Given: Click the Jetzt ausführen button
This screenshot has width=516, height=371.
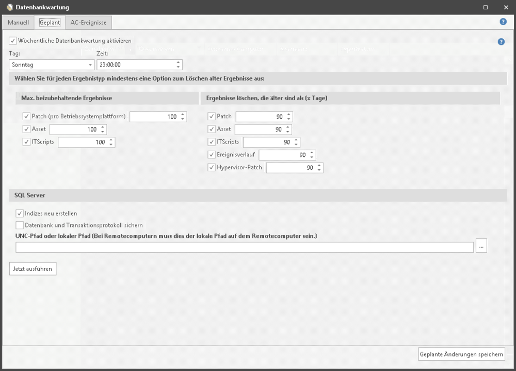Looking at the screenshot, I should 33,269.
